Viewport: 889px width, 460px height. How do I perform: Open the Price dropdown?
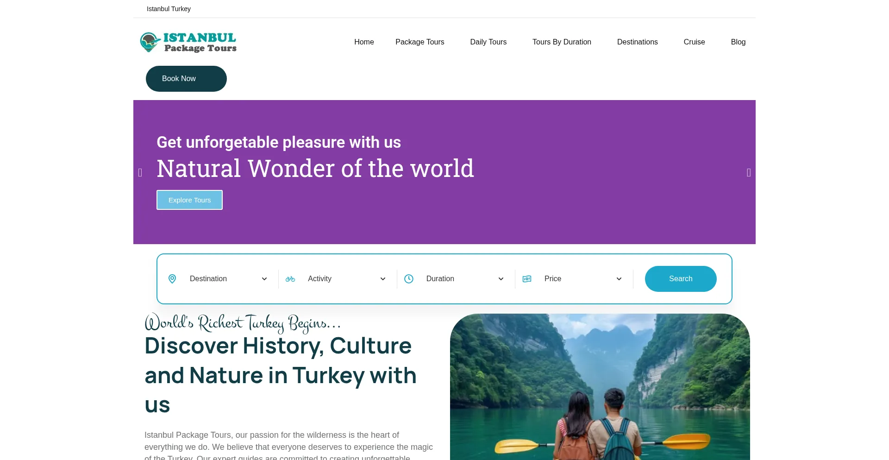(583, 279)
